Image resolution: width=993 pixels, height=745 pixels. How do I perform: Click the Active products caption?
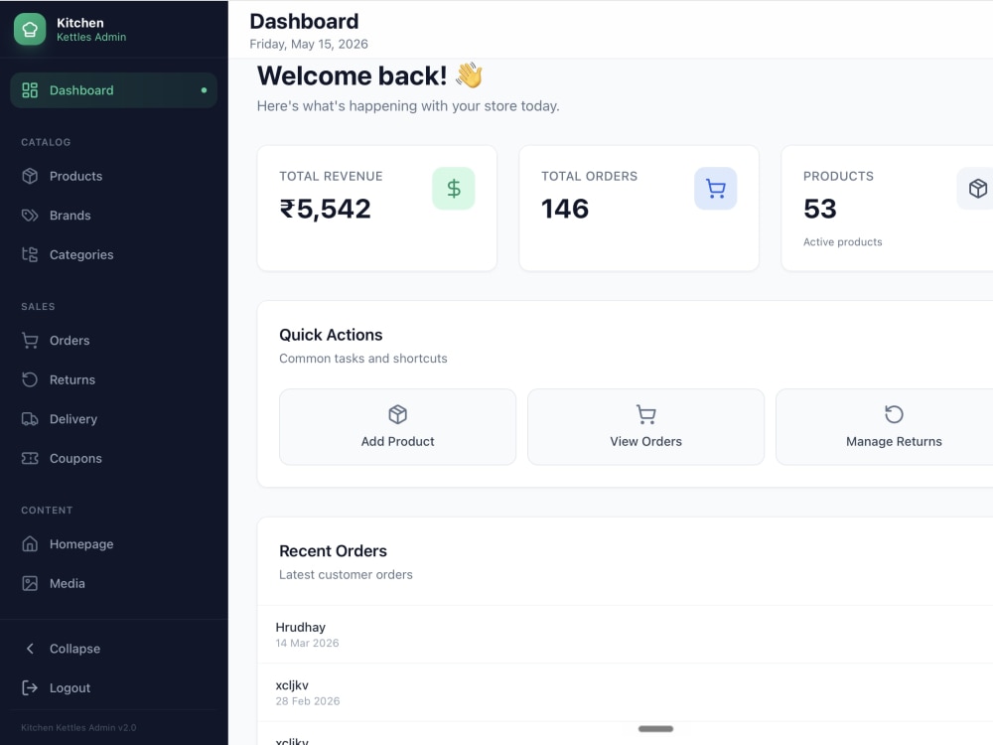click(x=842, y=242)
